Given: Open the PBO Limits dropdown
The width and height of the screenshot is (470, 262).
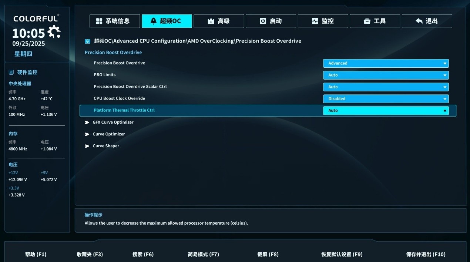Looking at the screenshot, I should coord(386,75).
